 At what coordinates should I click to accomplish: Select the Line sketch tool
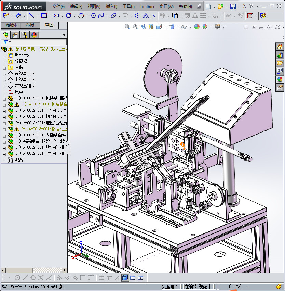coord(32,16)
